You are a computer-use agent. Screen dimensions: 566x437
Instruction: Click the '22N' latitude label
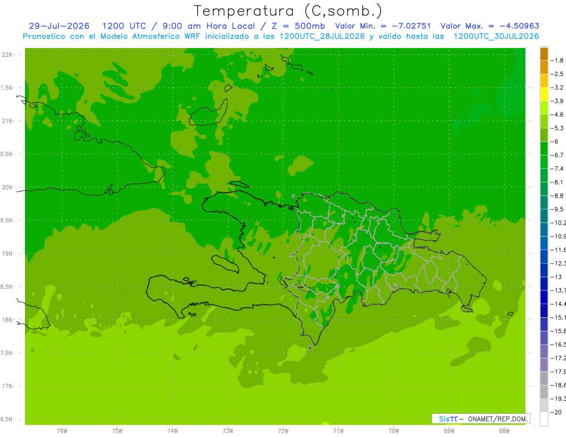pyautogui.click(x=8, y=55)
